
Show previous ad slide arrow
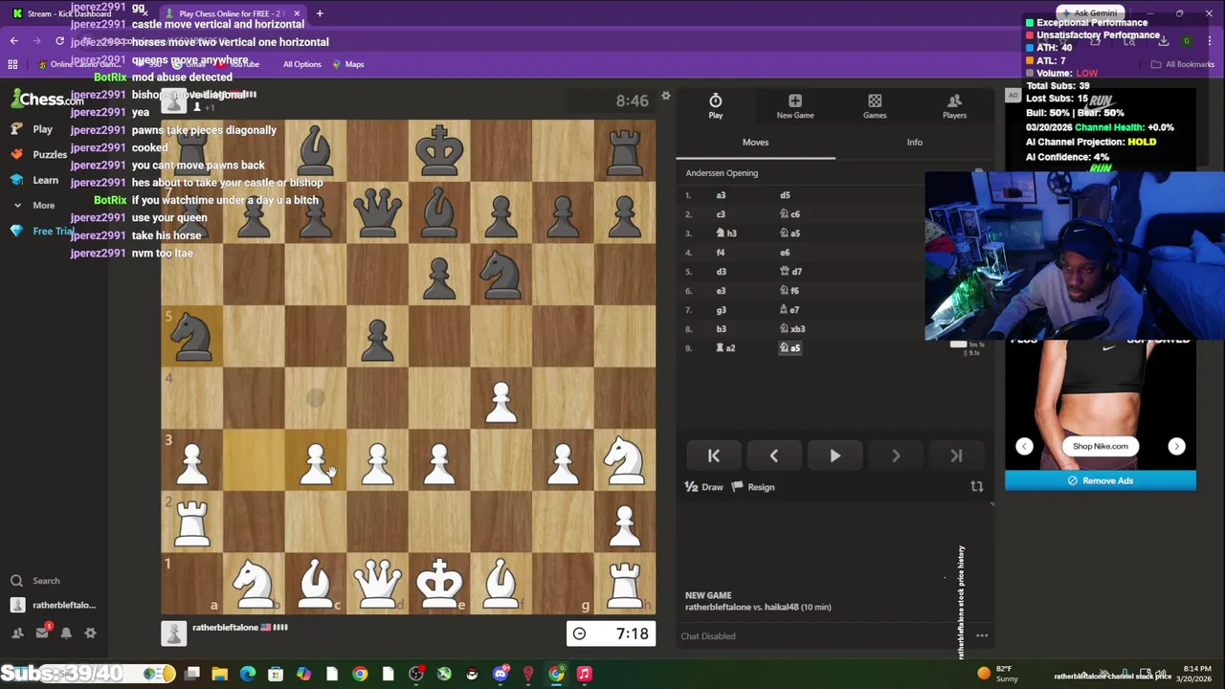click(x=1024, y=446)
